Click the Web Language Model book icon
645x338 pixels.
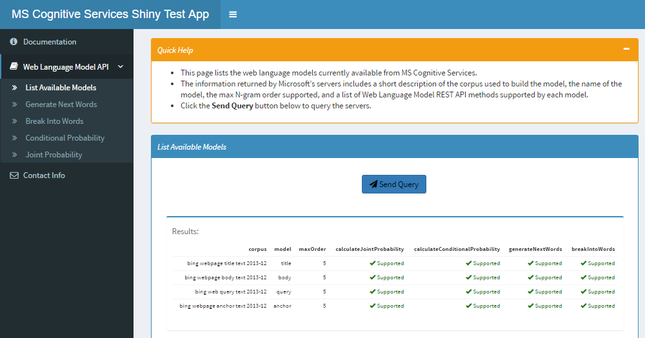pos(14,66)
